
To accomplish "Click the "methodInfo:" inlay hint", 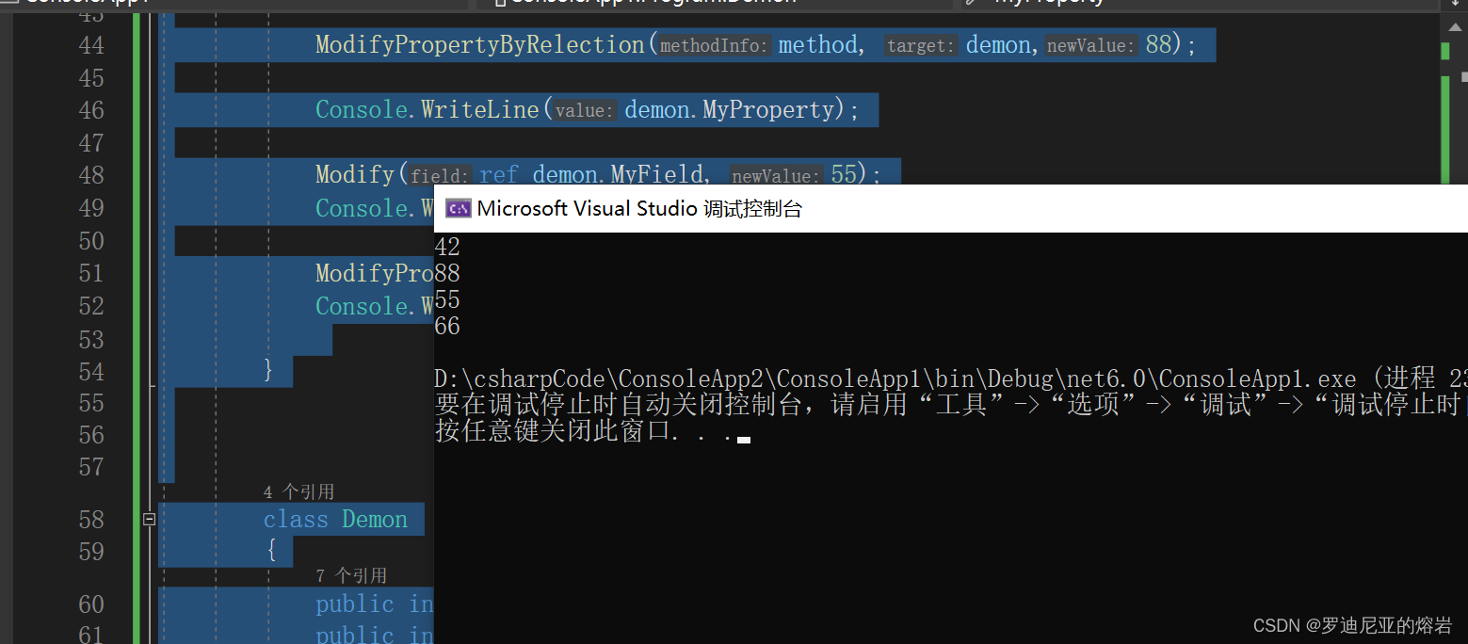I will click(x=715, y=46).
